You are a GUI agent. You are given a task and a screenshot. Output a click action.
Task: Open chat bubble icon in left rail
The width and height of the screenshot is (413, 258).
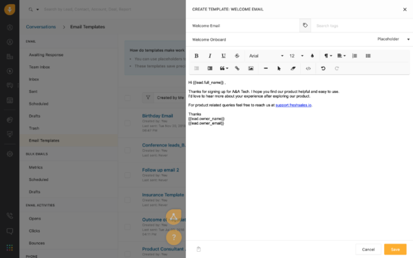[10, 231]
